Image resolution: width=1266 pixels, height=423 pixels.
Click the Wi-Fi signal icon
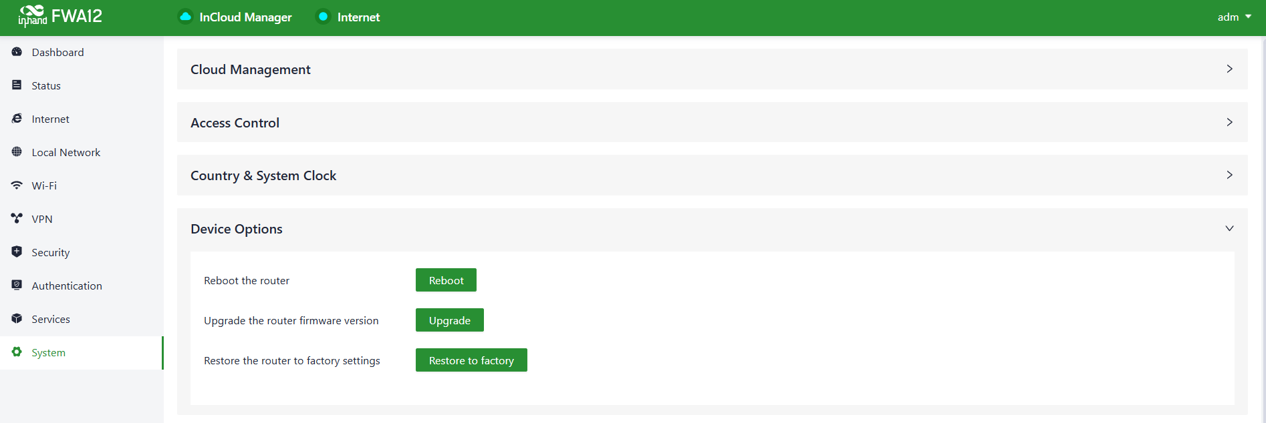17,185
